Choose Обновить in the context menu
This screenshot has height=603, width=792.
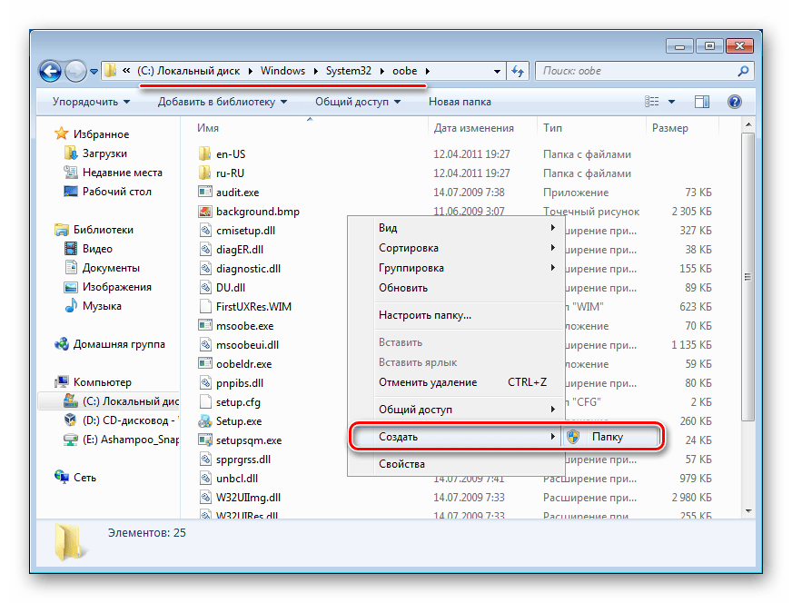coord(402,288)
